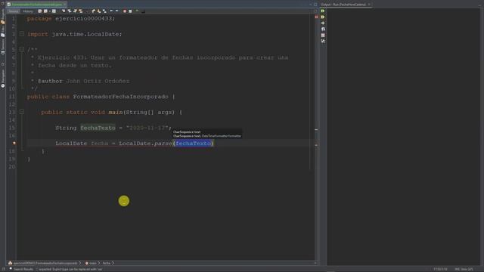Click the Find Next Occurrence toolbar icon
The image size is (484, 272).
point(75,11)
